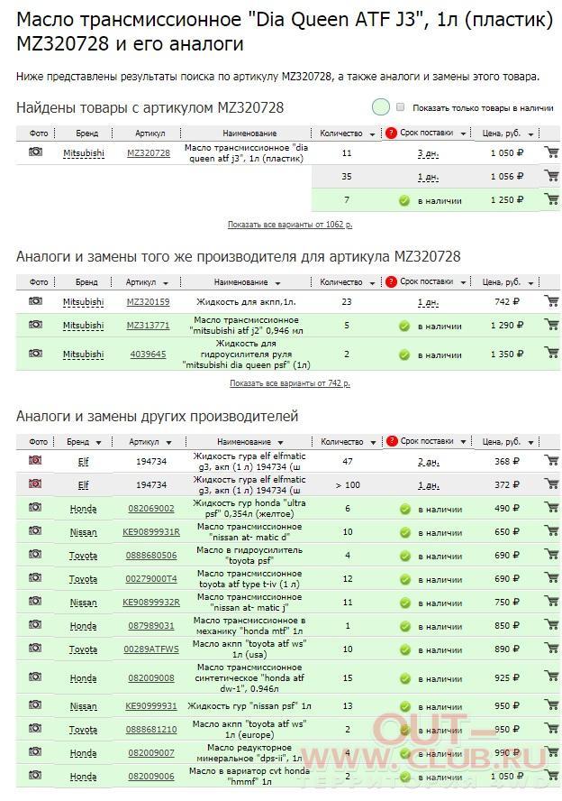562x801 pixels.
Task: Add Nissan KE90999931 to cart
Action: (x=551, y=705)
